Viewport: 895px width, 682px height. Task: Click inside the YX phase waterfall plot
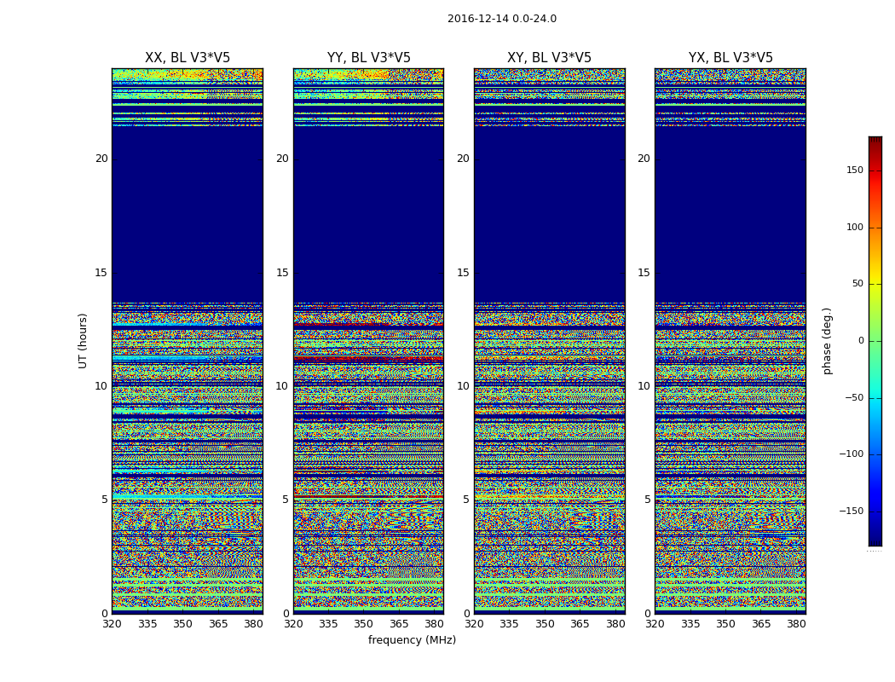730,341
